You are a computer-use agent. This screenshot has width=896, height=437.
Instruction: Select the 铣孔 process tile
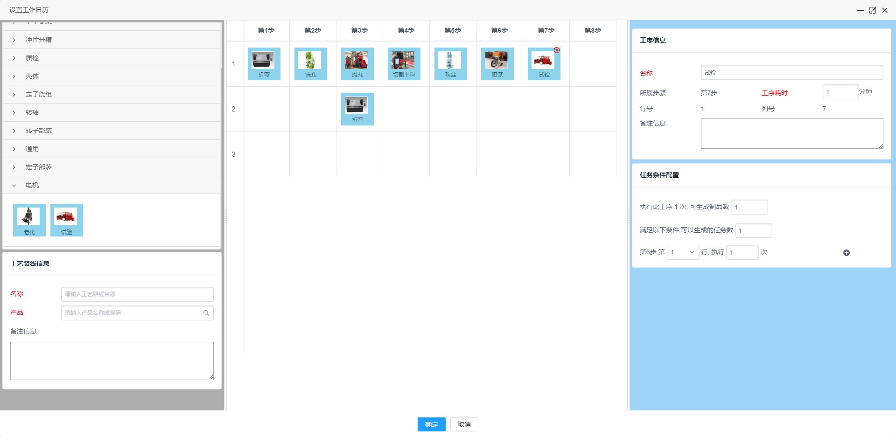pyautogui.click(x=310, y=64)
